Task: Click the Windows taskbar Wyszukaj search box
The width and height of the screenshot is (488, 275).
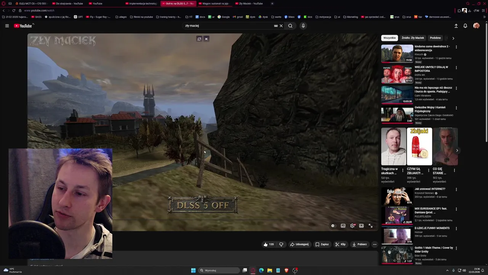Action: tap(219, 270)
